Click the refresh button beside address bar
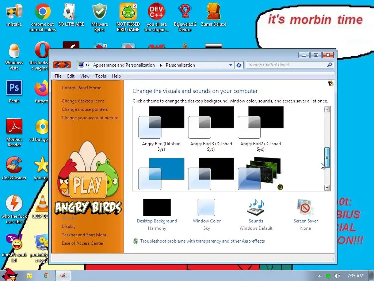Screen dimensions: 374x281 tap(238, 65)
